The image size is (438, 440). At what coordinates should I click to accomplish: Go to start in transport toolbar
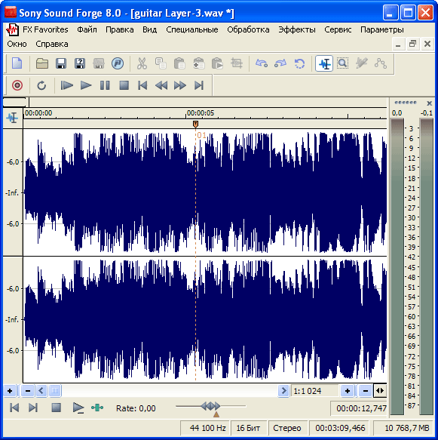(142, 85)
